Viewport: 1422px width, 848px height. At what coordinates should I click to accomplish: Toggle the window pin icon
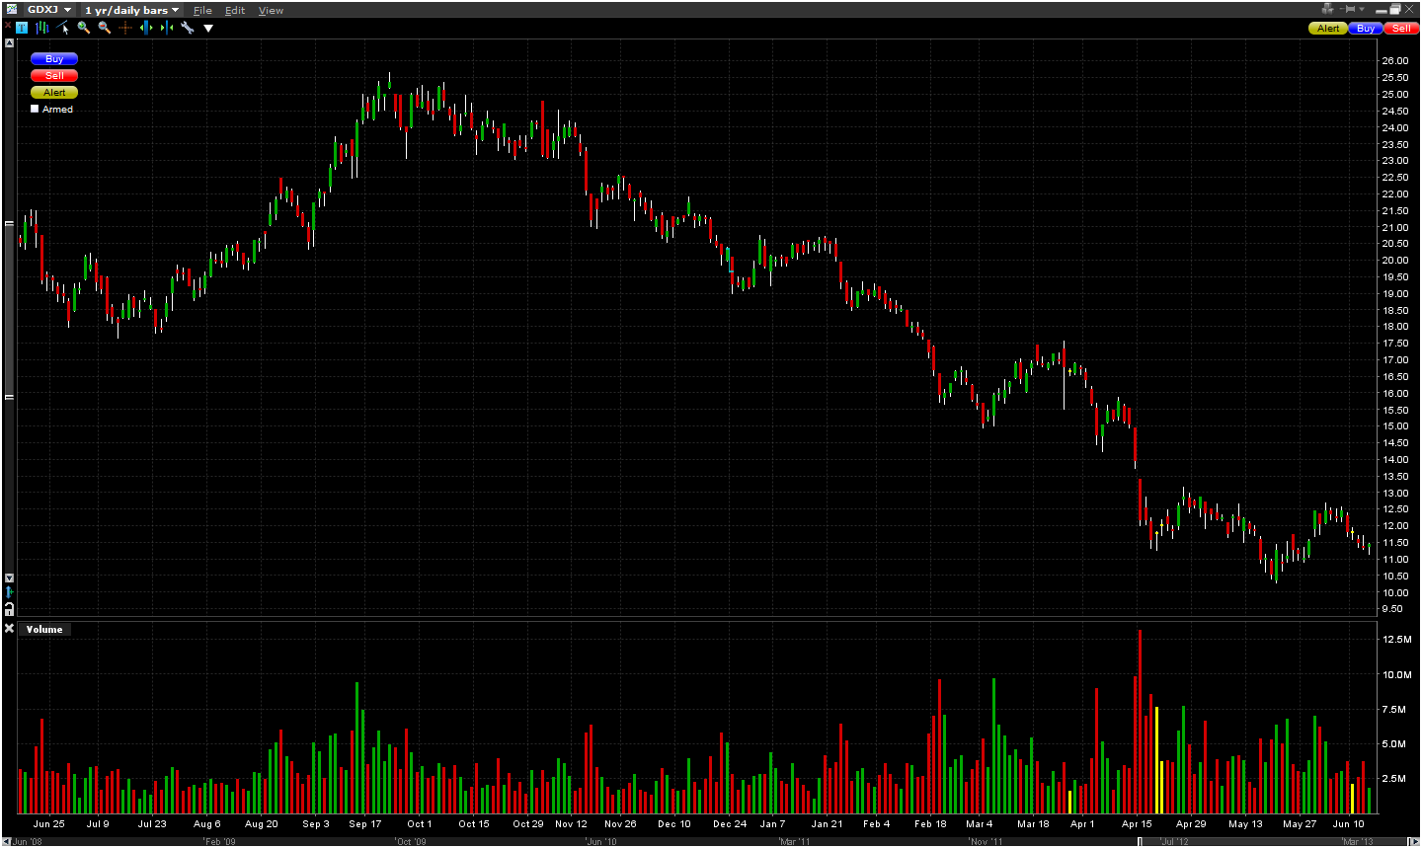[1352, 9]
